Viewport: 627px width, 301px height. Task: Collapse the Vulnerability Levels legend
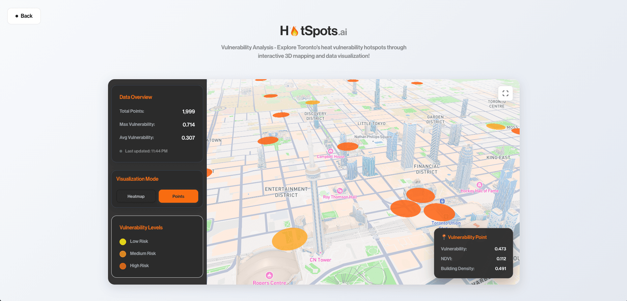[x=141, y=227]
